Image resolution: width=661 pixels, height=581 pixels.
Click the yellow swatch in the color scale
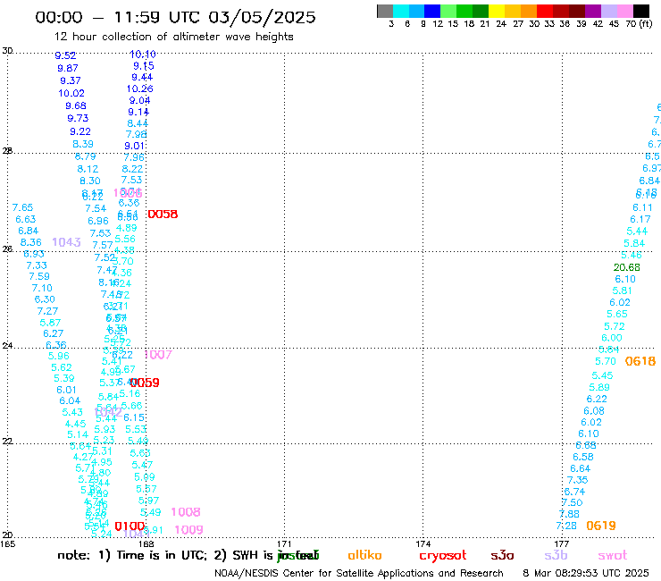pyautogui.click(x=497, y=11)
